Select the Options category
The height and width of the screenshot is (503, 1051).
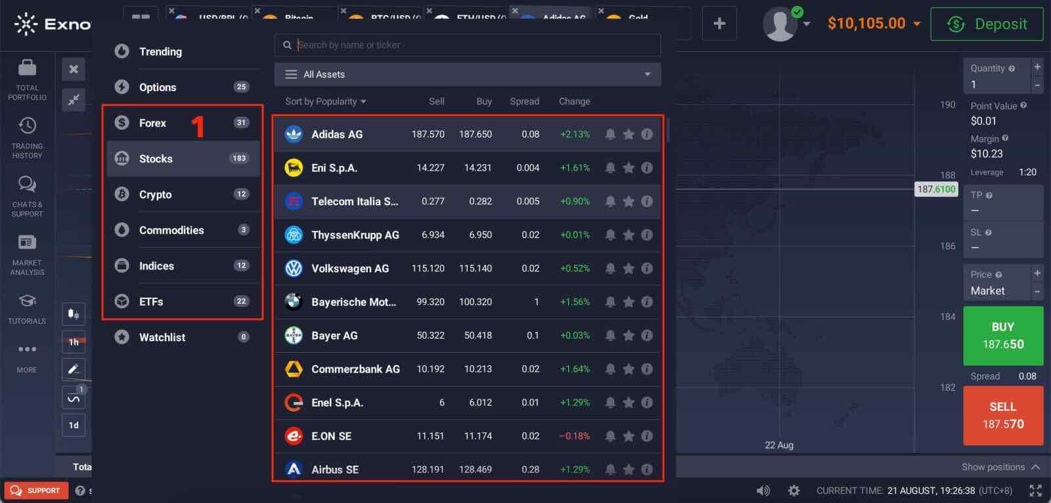183,87
